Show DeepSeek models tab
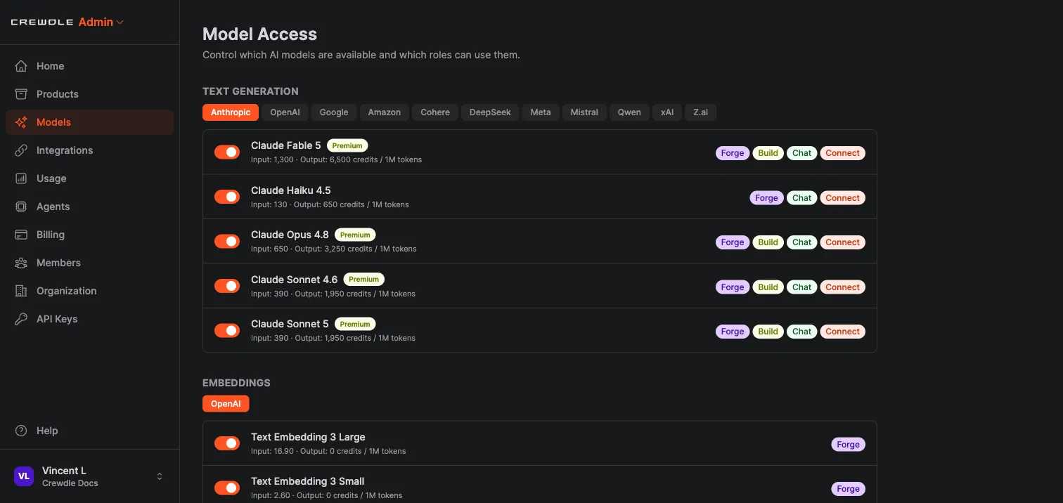Image resolution: width=1063 pixels, height=503 pixels. tap(490, 112)
